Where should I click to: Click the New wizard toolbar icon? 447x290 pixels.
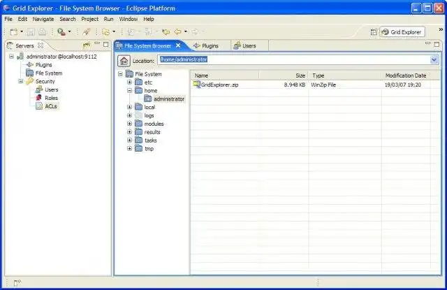13,32
